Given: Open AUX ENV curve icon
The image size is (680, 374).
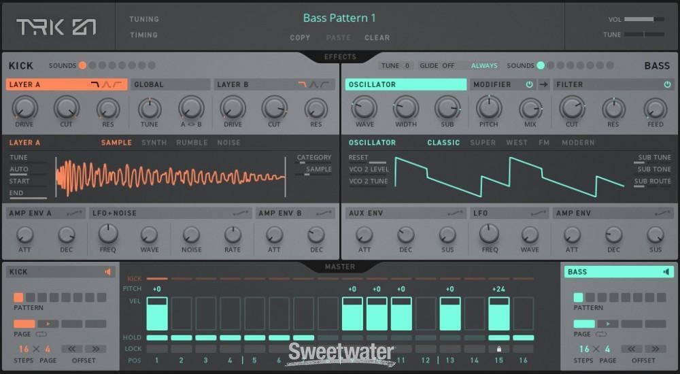Looking at the screenshot, I should (456, 213).
